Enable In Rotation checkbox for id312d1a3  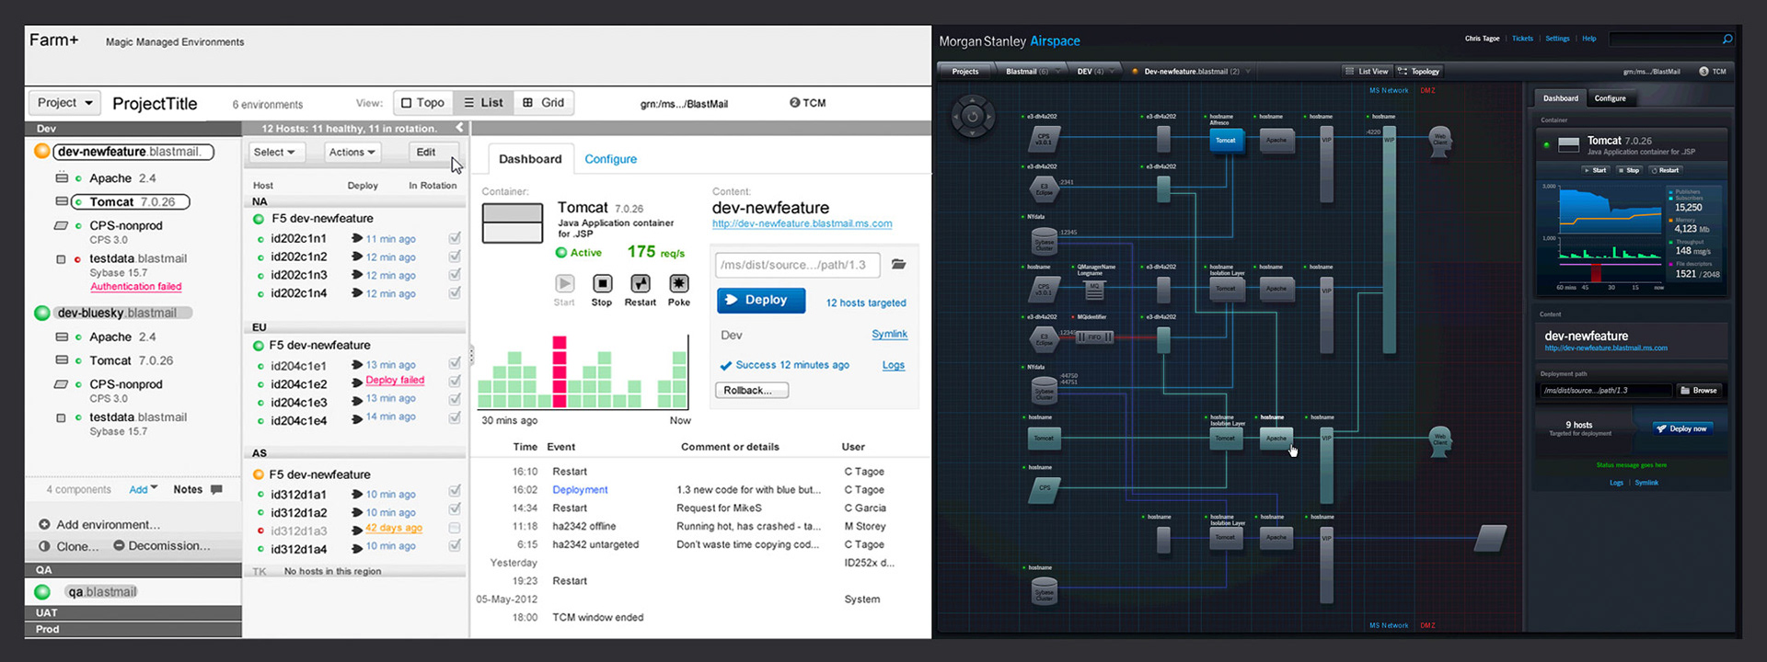pyautogui.click(x=455, y=528)
